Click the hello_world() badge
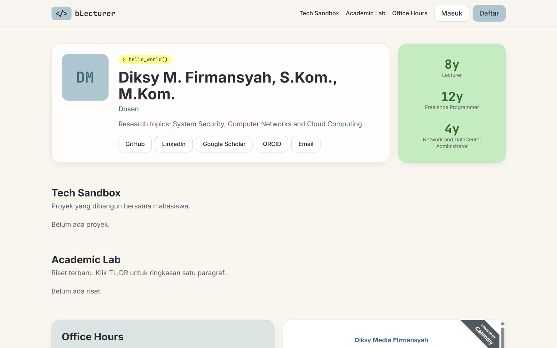 145,60
